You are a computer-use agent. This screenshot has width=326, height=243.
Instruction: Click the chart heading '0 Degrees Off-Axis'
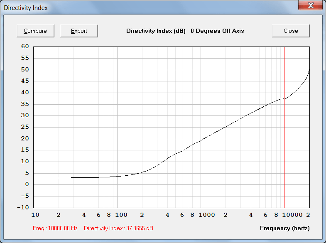(217, 31)
